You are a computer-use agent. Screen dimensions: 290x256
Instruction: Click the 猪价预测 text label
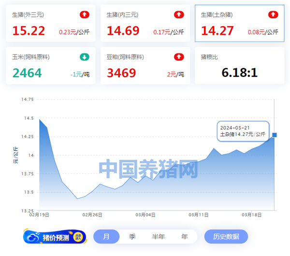click(x=55, y=237)
